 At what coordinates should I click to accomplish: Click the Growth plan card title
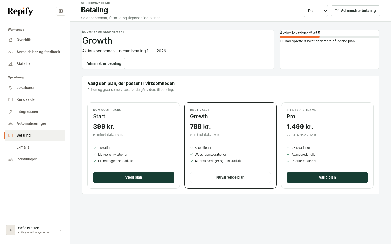pyautogui.click(x=199, y=116)
